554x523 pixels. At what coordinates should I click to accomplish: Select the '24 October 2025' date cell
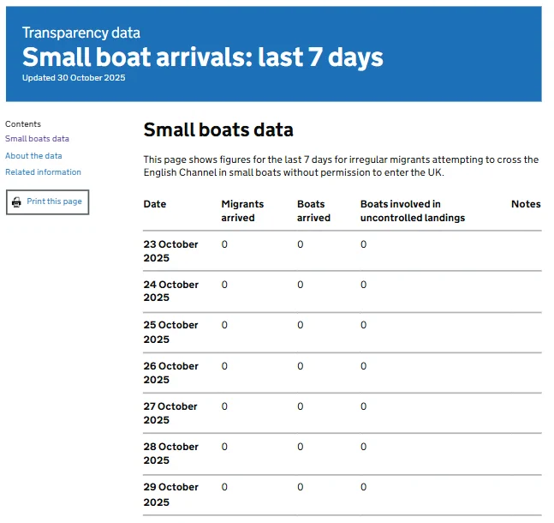click(x=171, y=292)
